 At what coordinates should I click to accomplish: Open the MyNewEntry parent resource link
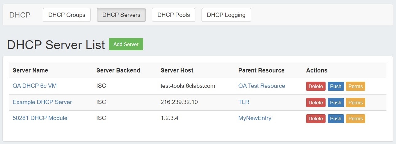254,118
